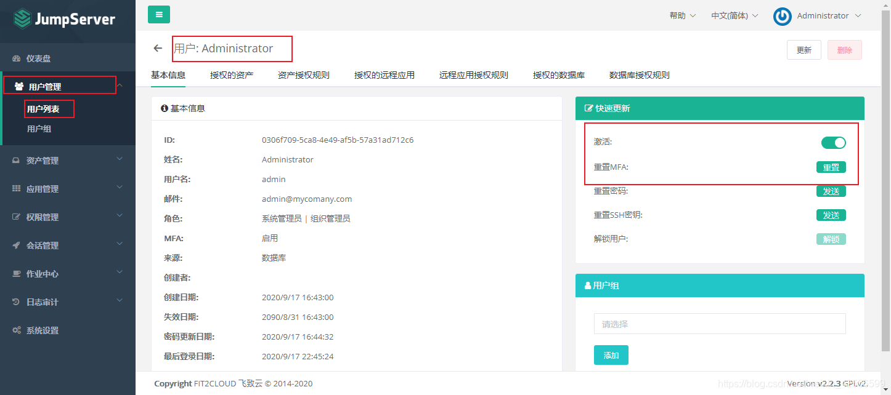Screen dimensions: 891x395
Task: Expand the 权限管理 menu chevron
Action: click(120, 216)
